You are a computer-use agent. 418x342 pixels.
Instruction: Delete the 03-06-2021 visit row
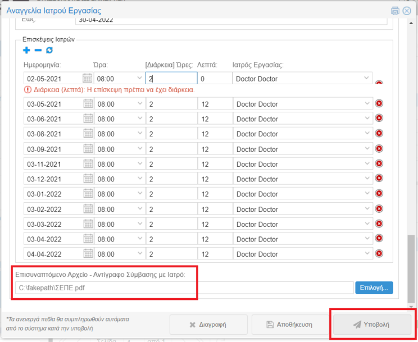(379, 118)
